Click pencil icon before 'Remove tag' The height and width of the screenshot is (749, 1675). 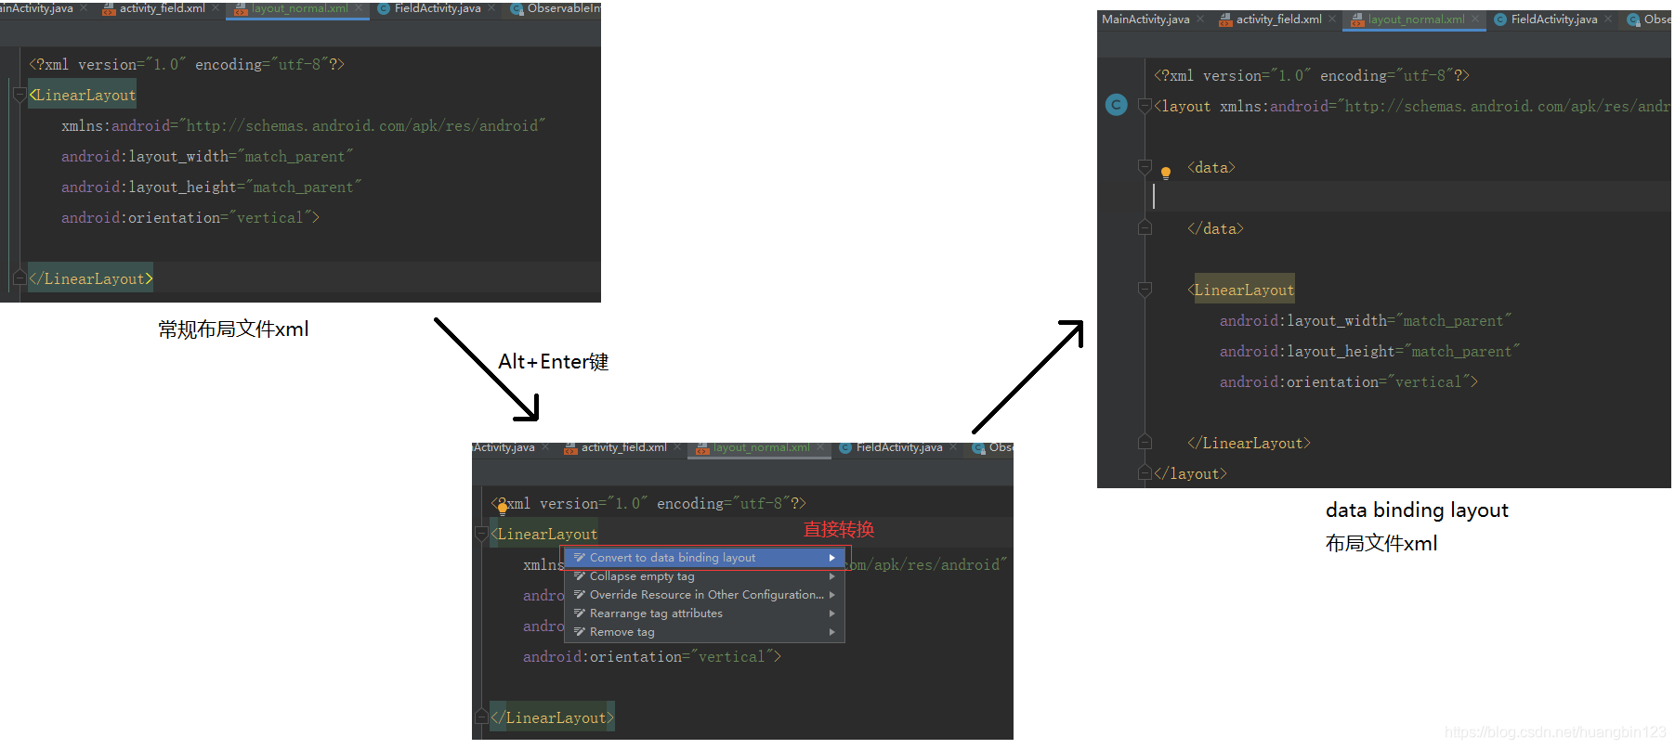click(580, 632)
